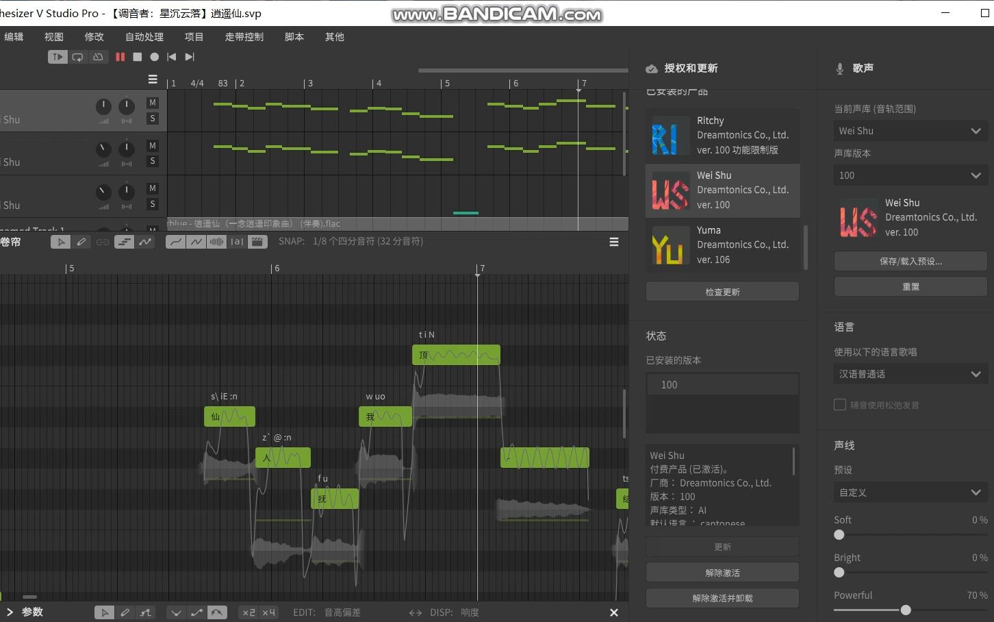Choose V-shaped curve preset in parameters
Screen dimensions: 994x622
(177, 612)
